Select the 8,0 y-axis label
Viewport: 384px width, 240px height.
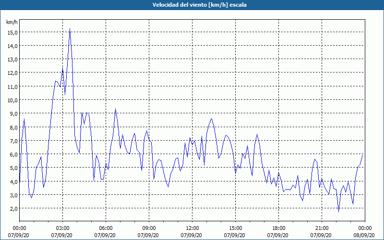tap(14, 127)
